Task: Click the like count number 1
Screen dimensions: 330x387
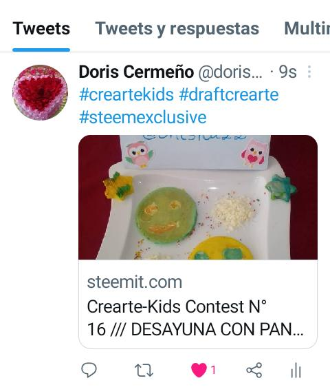Action: pyautogui.click(x=213, y=370)
